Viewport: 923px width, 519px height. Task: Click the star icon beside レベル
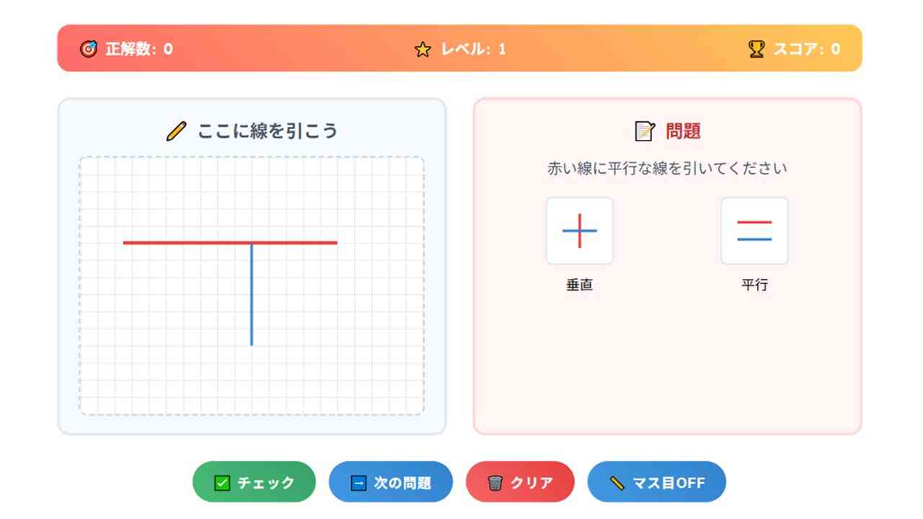(x=423, y=49)
